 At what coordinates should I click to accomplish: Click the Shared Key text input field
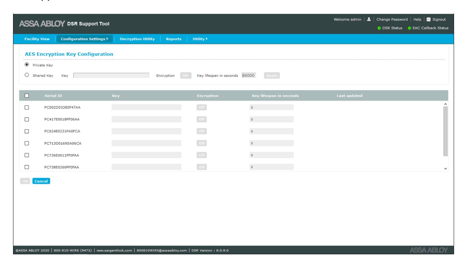point(112,76)
